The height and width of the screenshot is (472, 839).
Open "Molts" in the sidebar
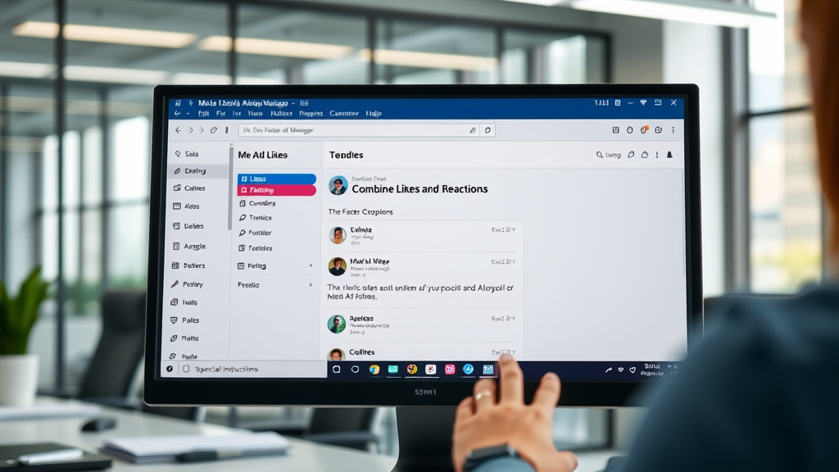(184, 338)
